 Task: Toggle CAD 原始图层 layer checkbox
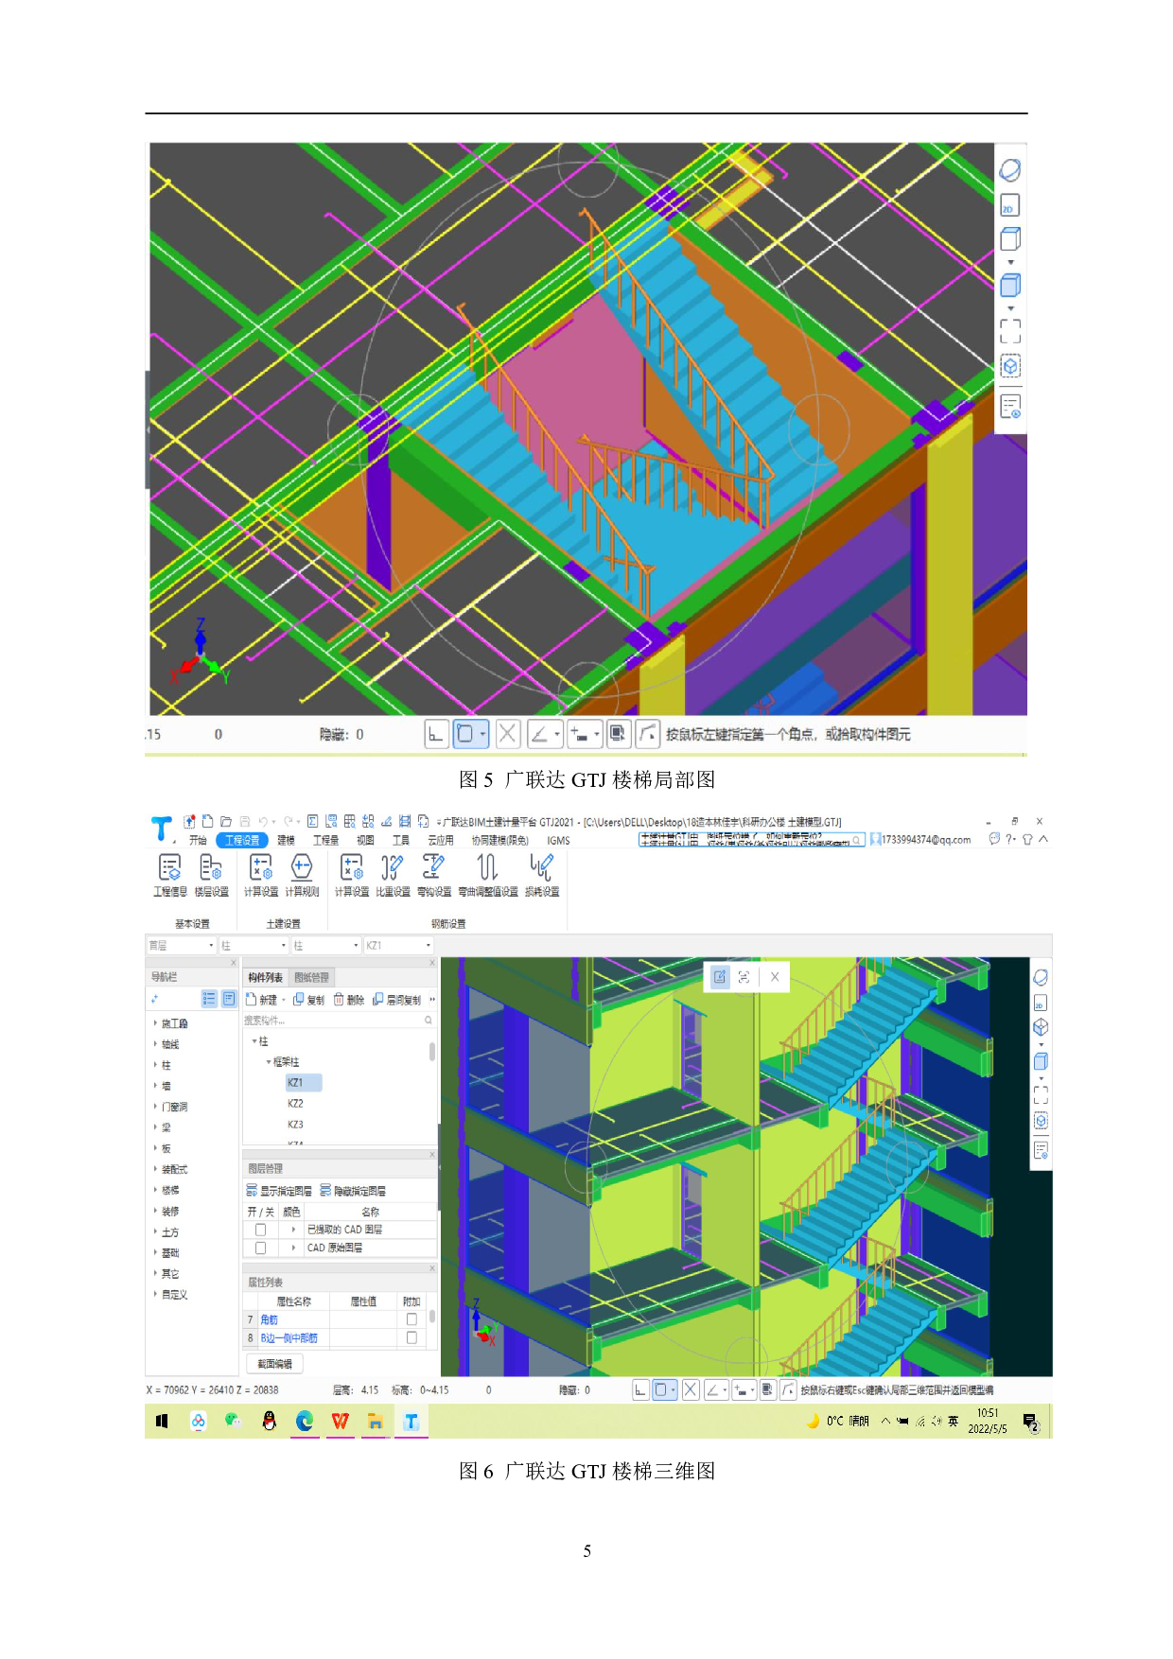261,1248
